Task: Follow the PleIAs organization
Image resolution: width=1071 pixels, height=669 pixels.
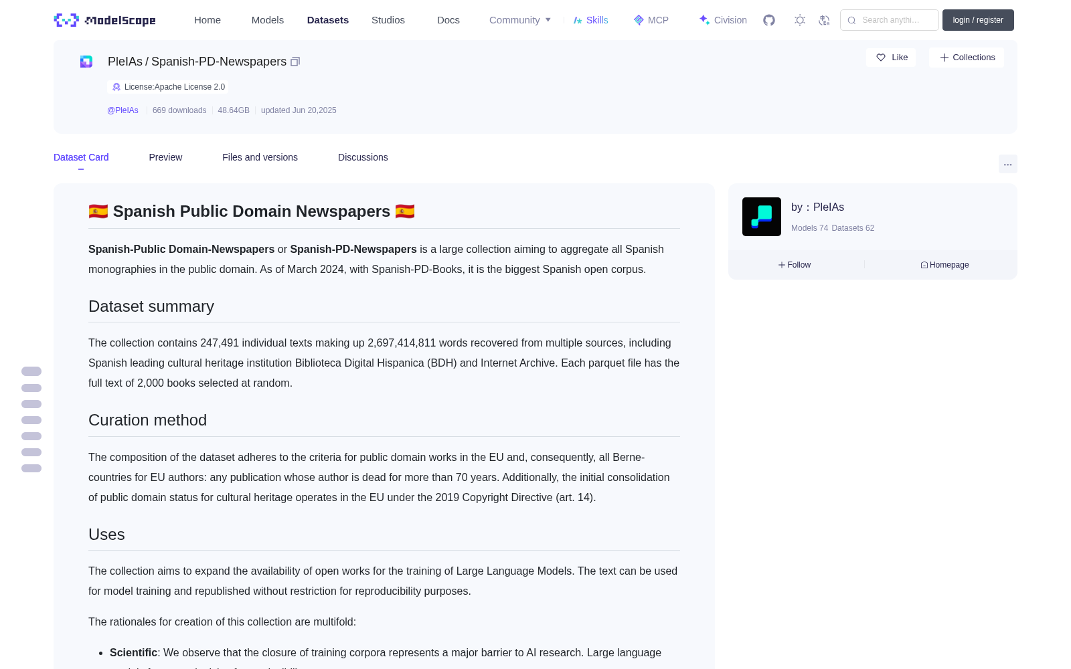Action: pos(795,265)
